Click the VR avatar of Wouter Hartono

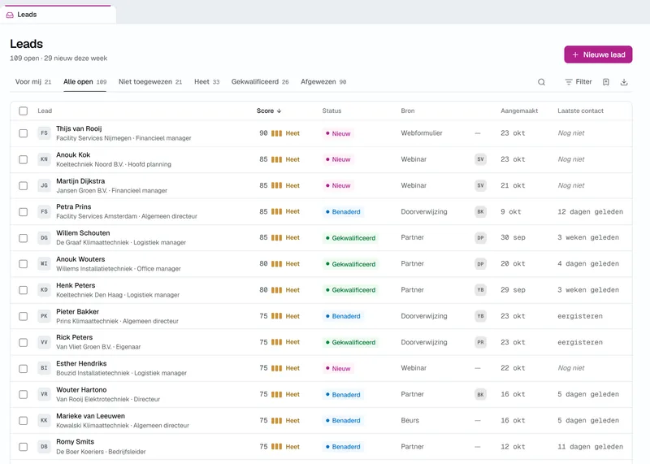tap(45, 394)
